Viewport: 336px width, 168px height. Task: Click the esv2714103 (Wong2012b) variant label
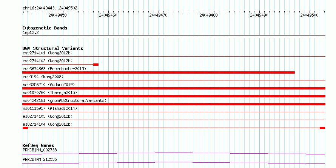click(48, 116)
